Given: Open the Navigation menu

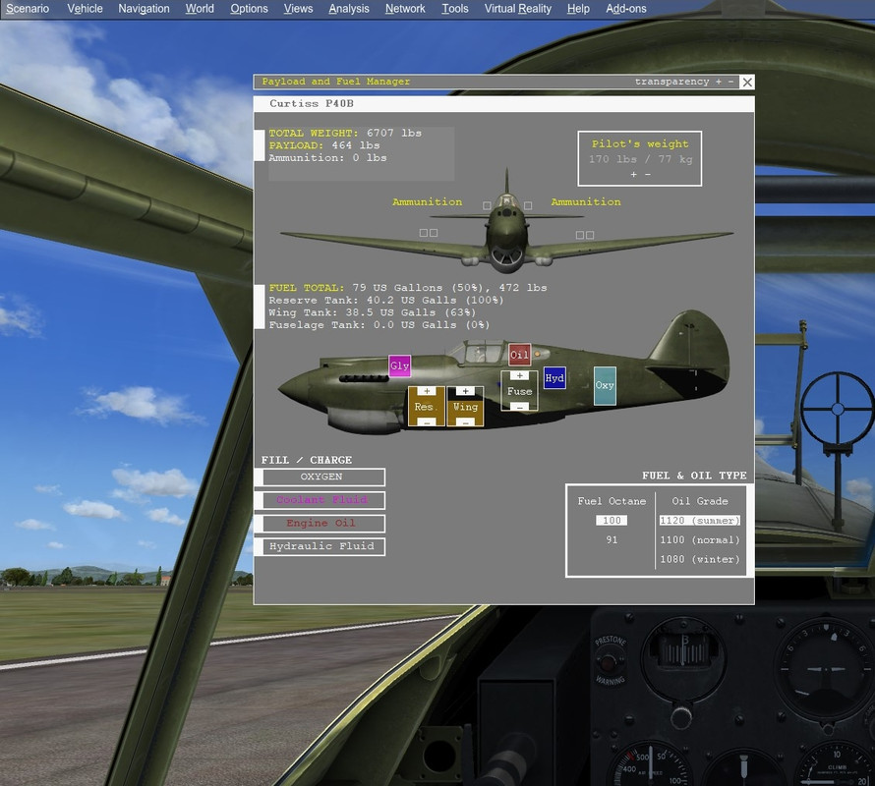Looking at the screenshot, I should [x=144, y=9].
